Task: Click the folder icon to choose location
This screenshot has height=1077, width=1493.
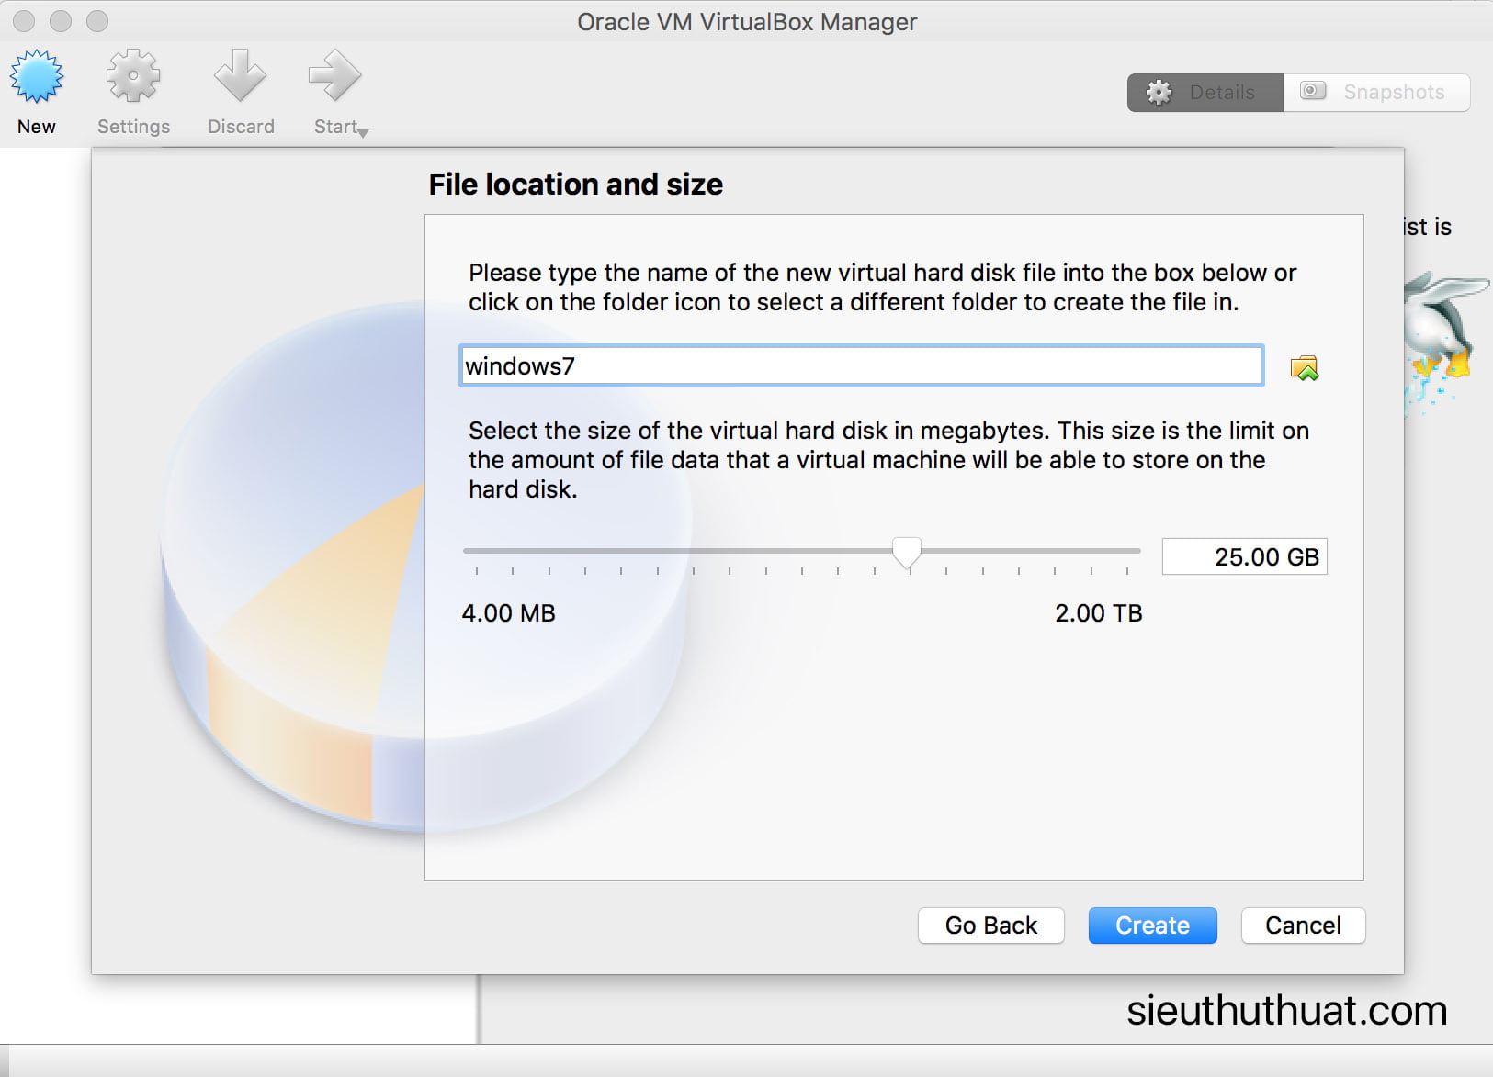Action: coord(1304,368)
